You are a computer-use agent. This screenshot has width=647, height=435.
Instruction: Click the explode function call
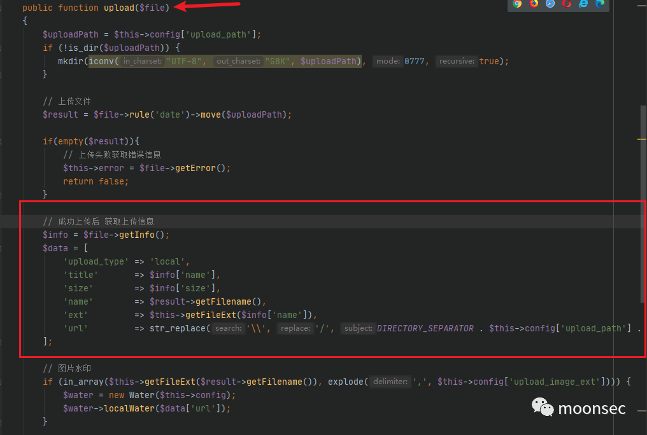(346, 382)
